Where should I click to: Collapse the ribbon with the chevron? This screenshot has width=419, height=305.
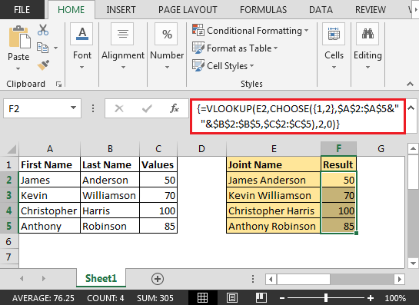click(x=411, y=85)
